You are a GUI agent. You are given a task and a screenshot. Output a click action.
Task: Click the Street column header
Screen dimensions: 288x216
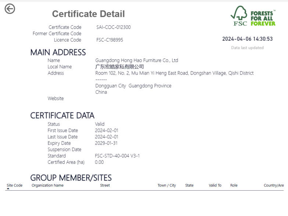click(x=105, y=186)
